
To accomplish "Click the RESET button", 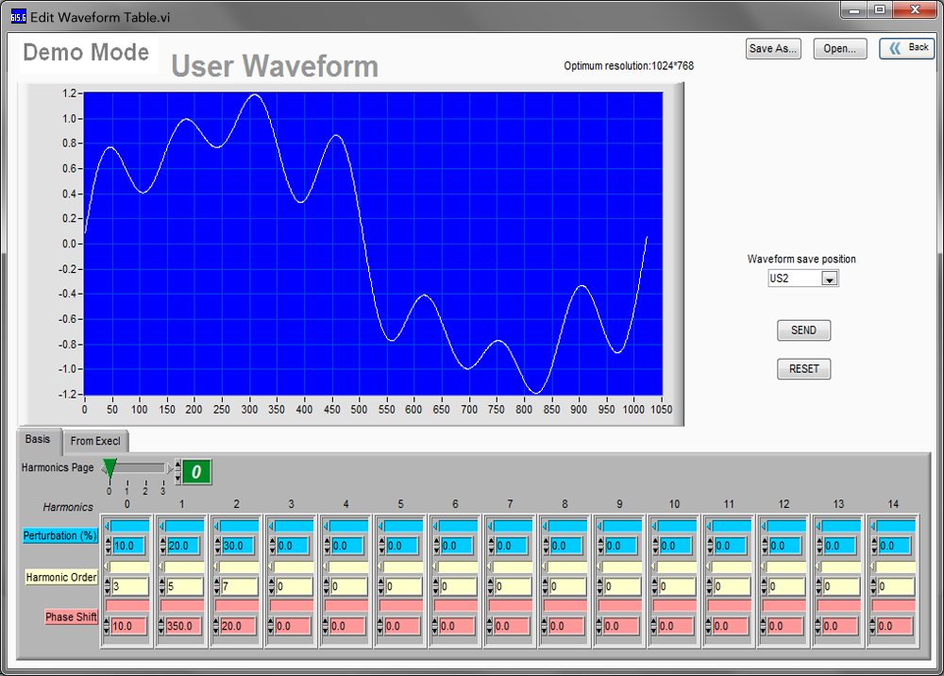I will click(x=803, y=369).
